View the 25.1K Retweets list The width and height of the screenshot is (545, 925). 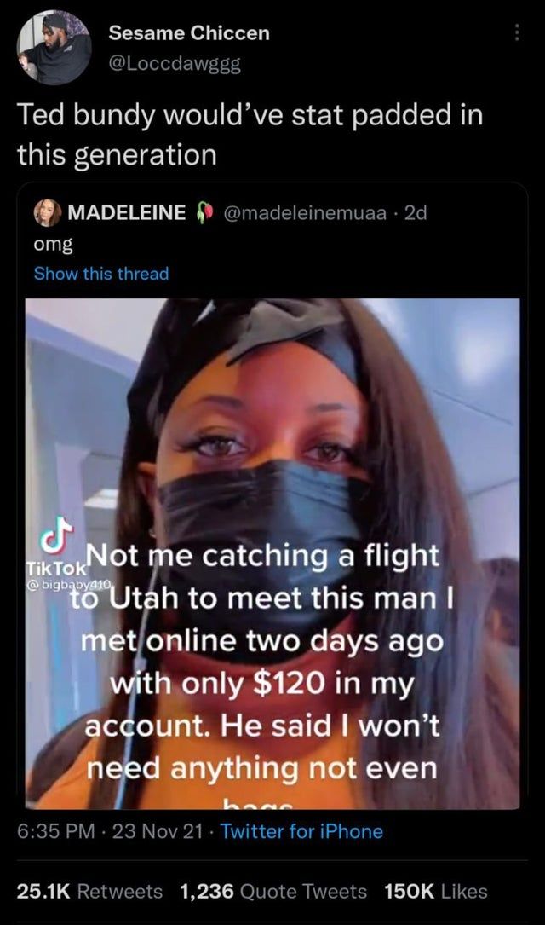[89, 892]
